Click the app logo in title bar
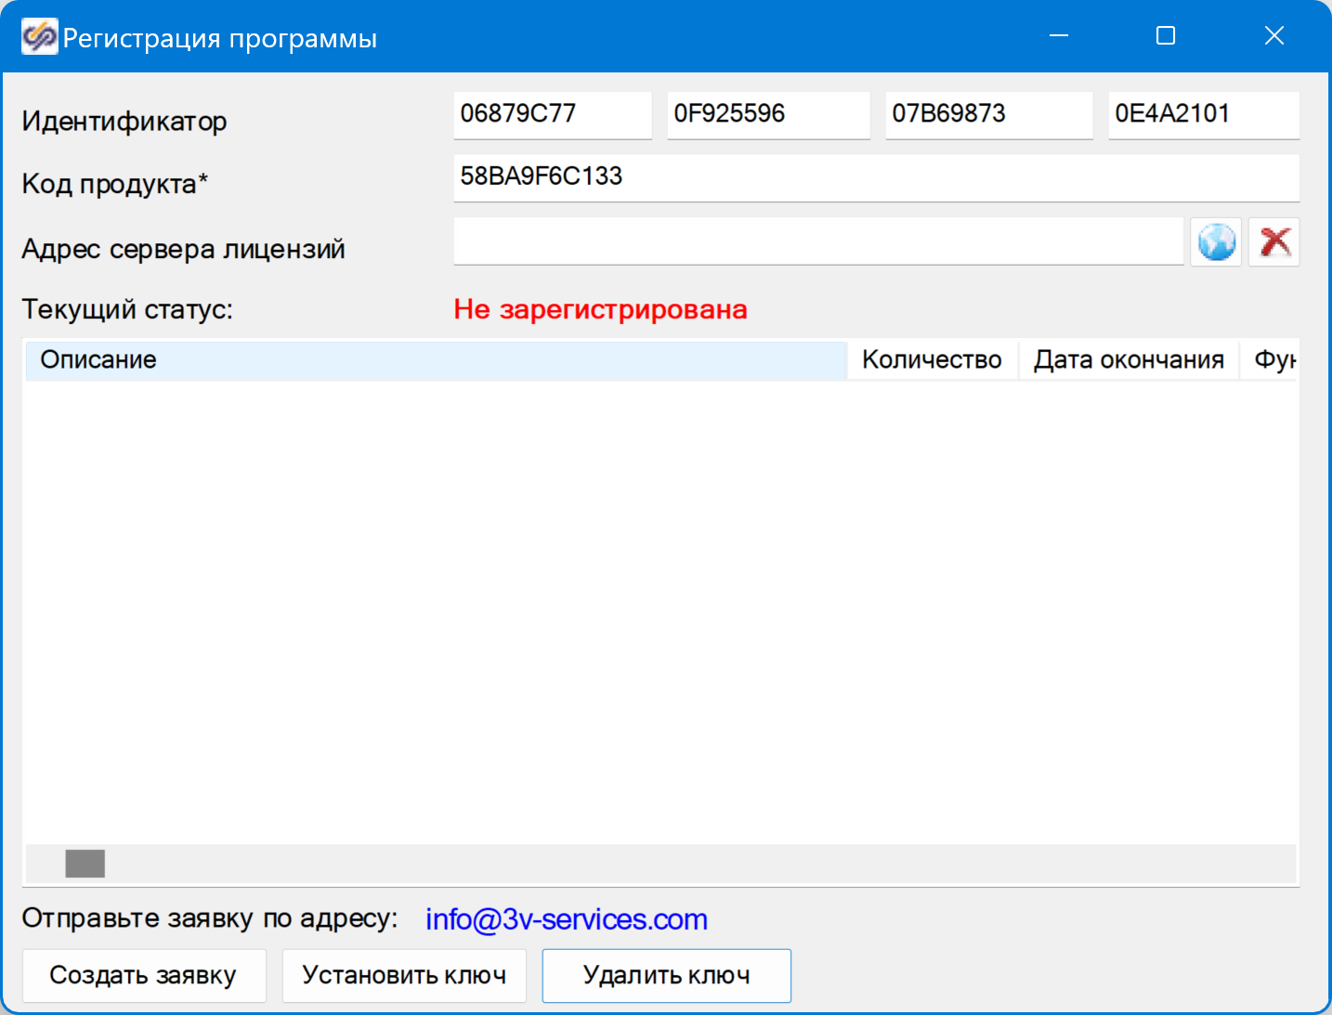 39,37
